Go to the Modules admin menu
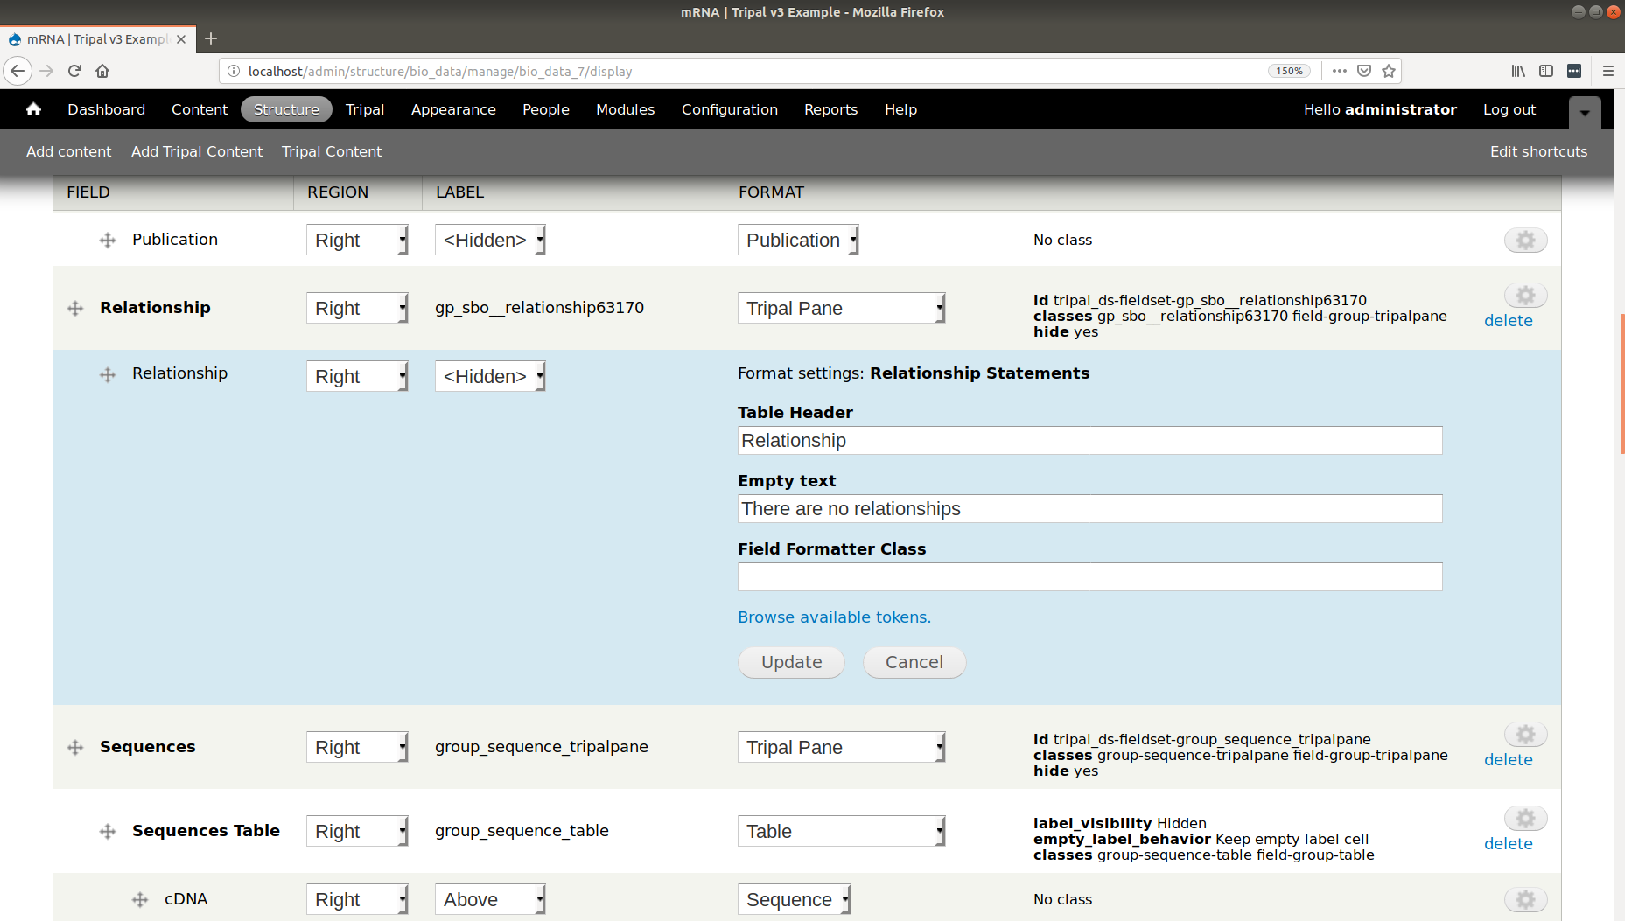1625x921 pixels. (x=625, y=109)
